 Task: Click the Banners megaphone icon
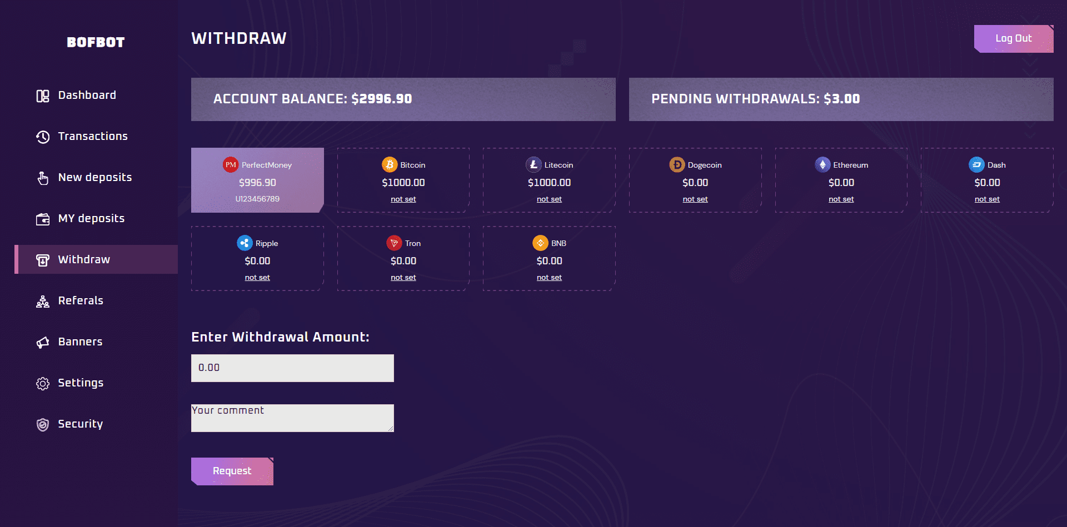click(x=43, y=343)
